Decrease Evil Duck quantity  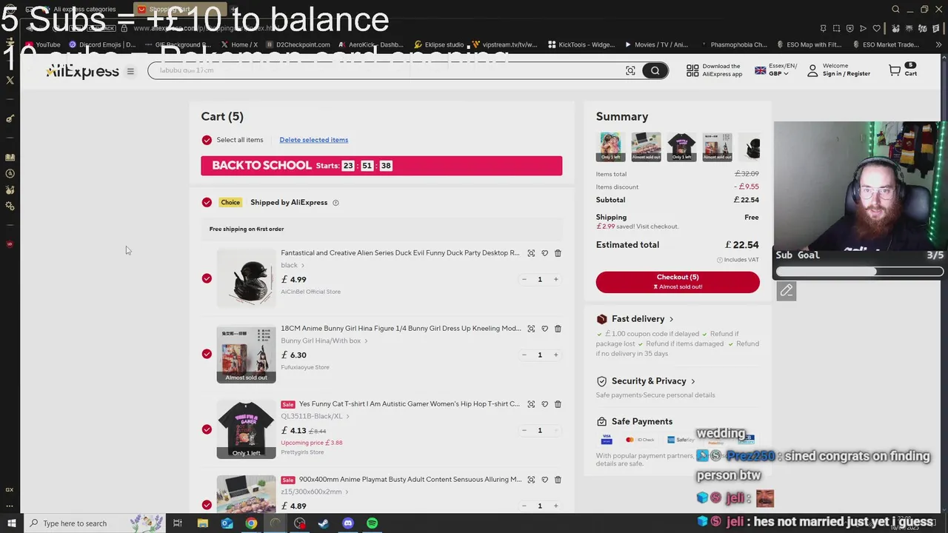[x=524, y=280]
